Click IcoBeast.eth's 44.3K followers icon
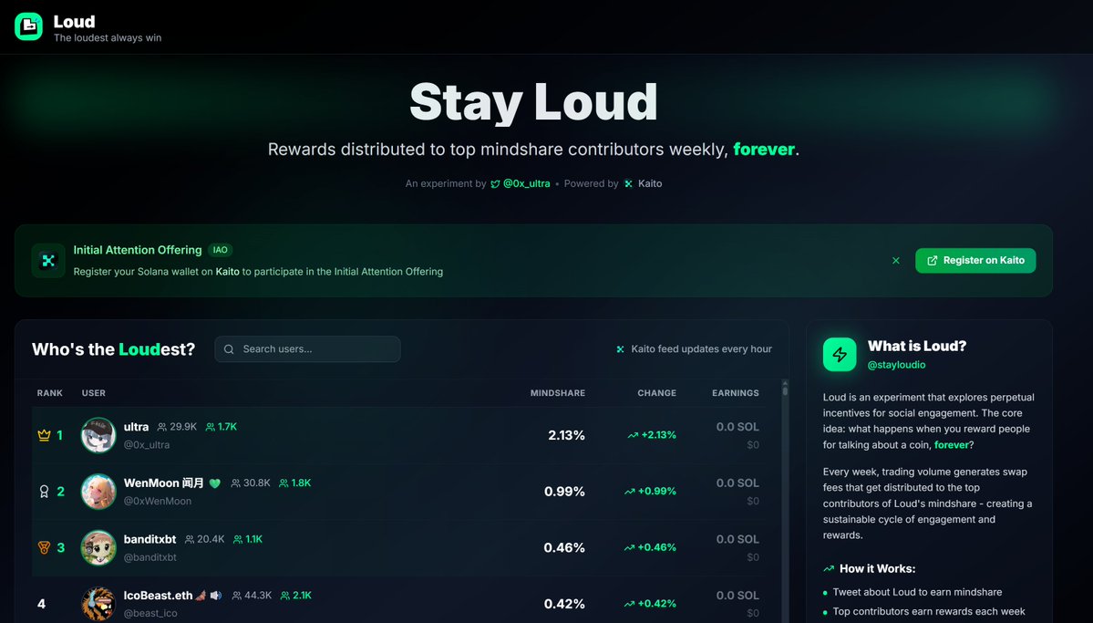The height and width of the screenshot is (623, 1093). pyautogui.click(x=236, y=595)
